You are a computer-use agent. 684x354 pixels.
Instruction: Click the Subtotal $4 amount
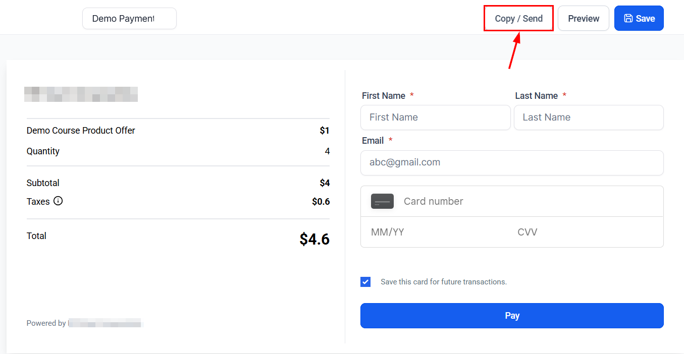coord(324,183)
